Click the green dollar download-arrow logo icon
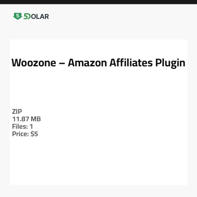 [17, 16]
